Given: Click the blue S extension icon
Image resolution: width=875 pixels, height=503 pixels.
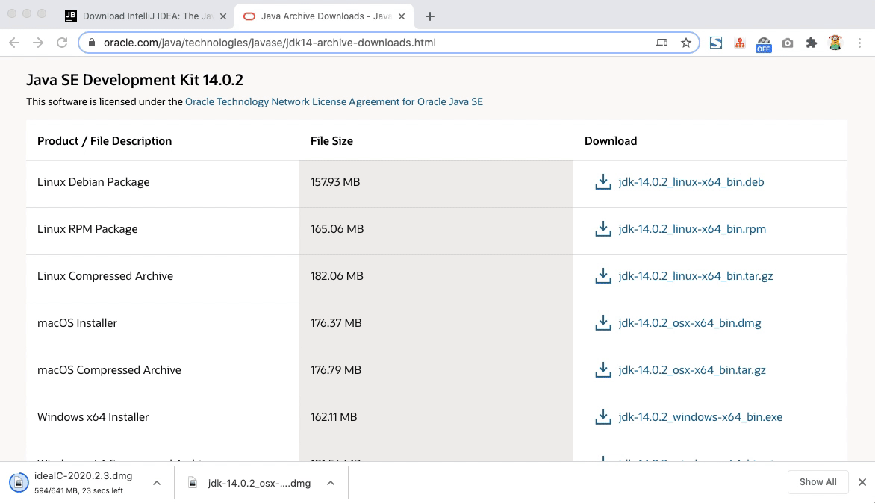Looking at the screenshot, I should [x=716, y=43].
